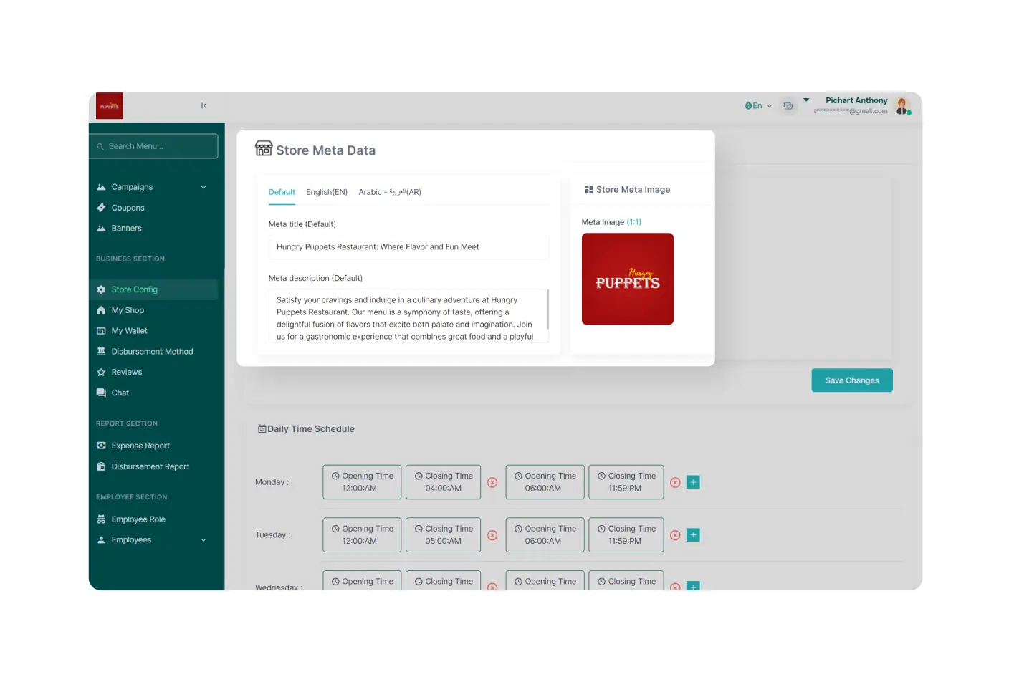The height and width of the screenshot is (682, 1009).
Task: Delete Tuesday's second time slot
Action: (x=675, y=535)
